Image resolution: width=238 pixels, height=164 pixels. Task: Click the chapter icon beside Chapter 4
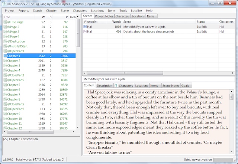[5, 70]
